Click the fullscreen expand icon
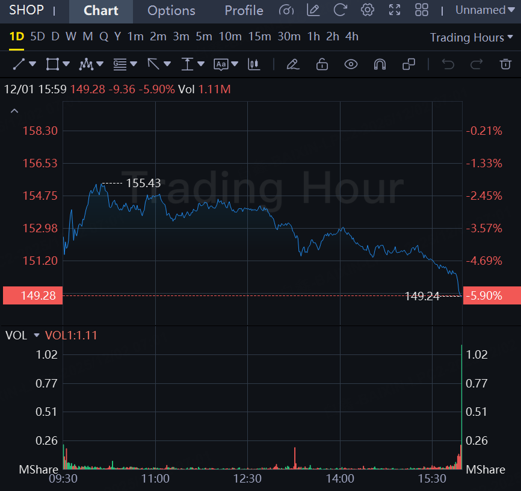Screen dimensions: 521x491 tap(395, 10)
